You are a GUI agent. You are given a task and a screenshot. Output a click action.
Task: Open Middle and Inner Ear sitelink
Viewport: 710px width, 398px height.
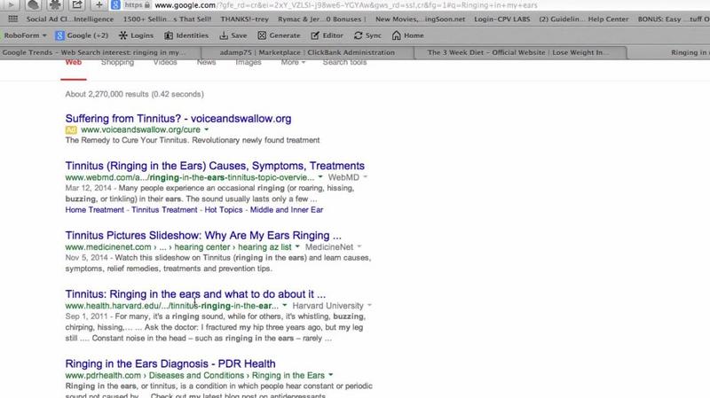(287, 210)
